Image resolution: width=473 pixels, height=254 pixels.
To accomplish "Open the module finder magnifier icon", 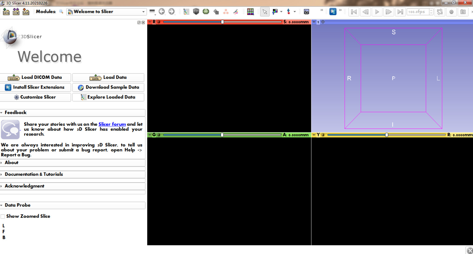I will click(x=61, y=12).
